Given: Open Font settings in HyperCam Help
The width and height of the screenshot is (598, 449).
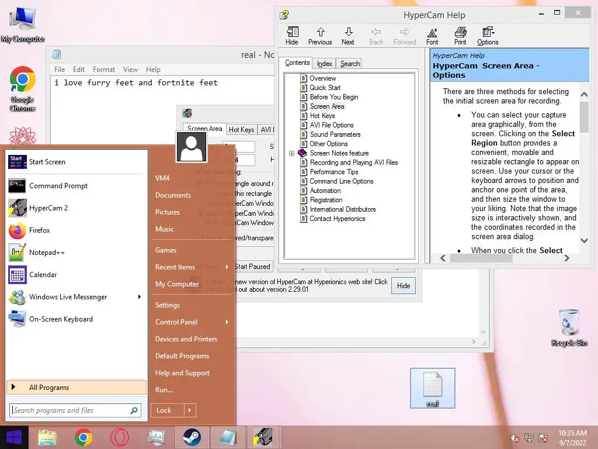Looking at the screenshot, I should [432, 36].
